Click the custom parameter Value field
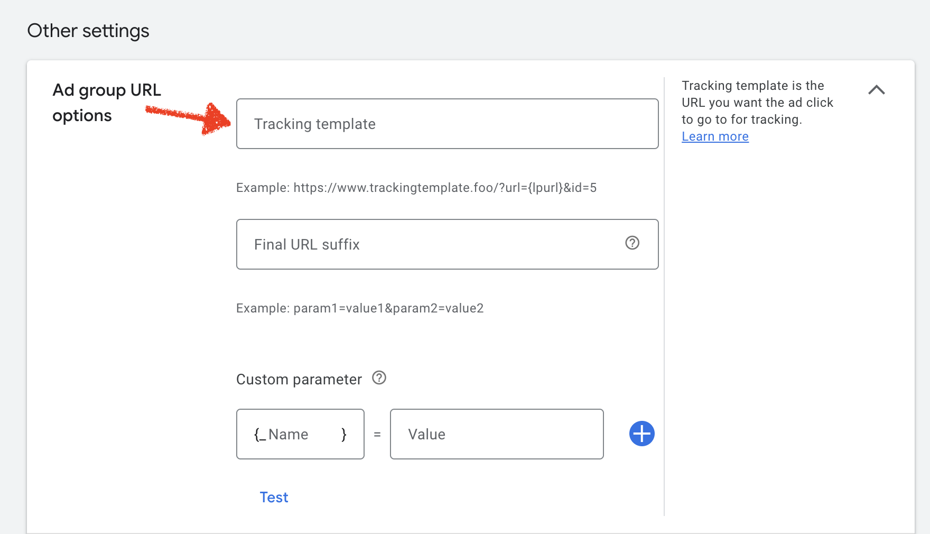The height and width of the screenshot is (534, 930). click(496, 434)
